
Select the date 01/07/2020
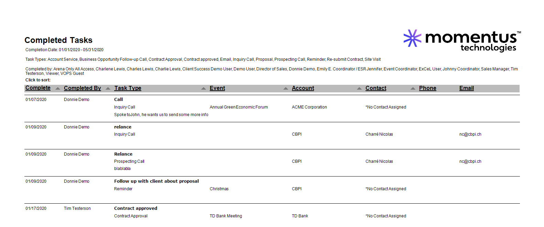pos(36,100)
